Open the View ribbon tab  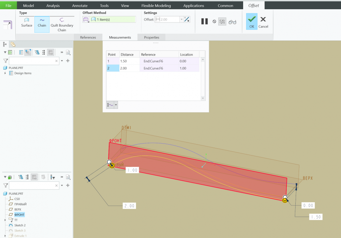pyautogui.click(x=125, y=6)
